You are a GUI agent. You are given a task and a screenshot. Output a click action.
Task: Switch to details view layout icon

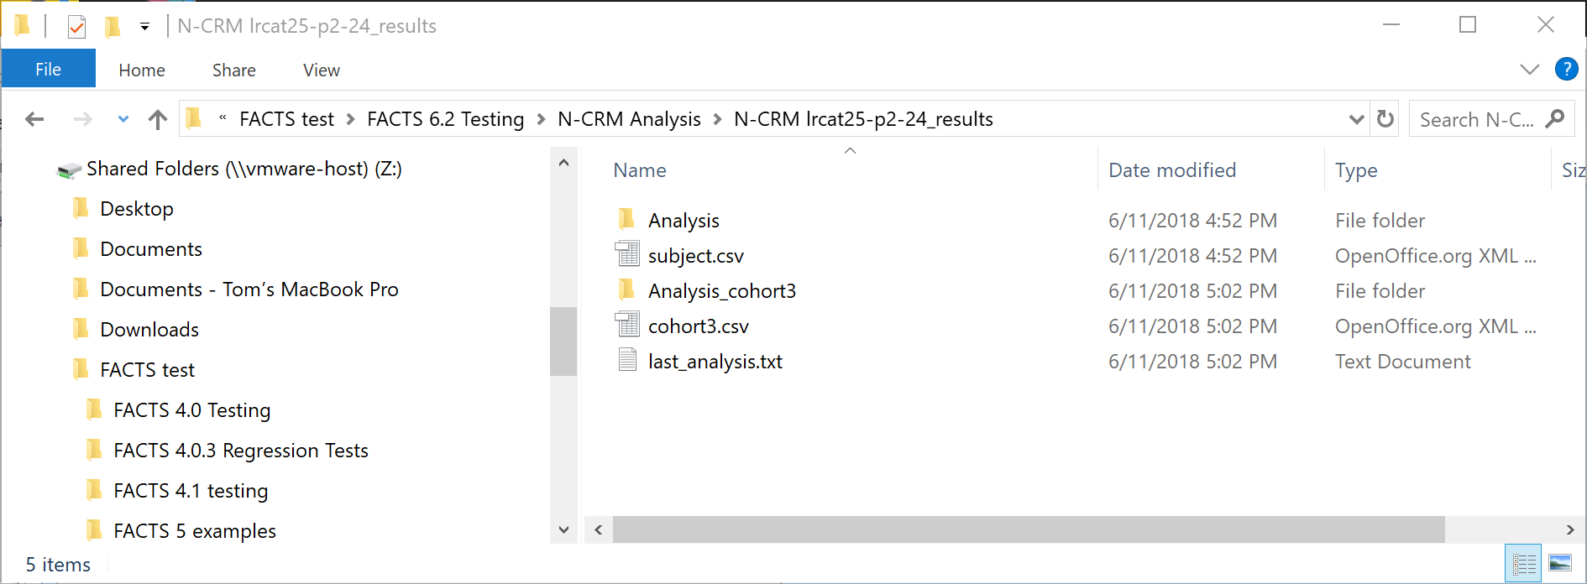1524,564
